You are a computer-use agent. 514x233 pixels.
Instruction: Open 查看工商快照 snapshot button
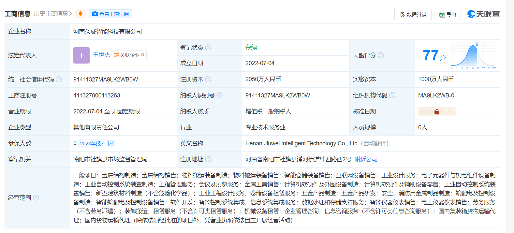pos(110,14)
